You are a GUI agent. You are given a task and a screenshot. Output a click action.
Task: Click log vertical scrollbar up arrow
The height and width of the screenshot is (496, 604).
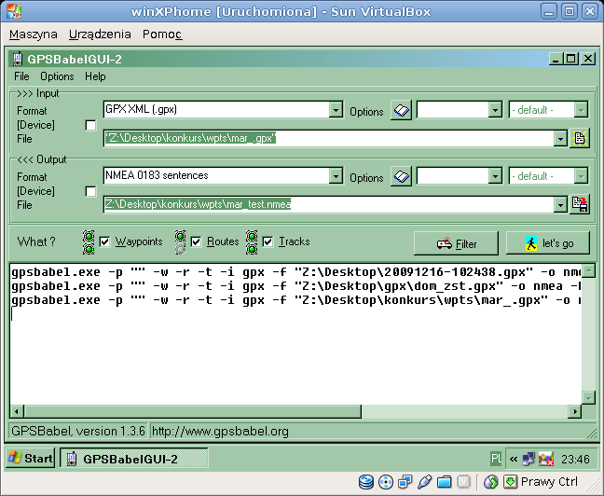point(588,270)
